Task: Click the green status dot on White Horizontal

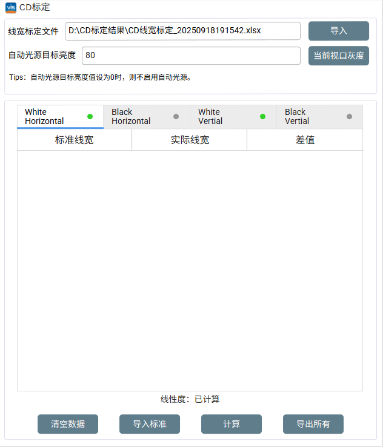Action: click(90, 116)
